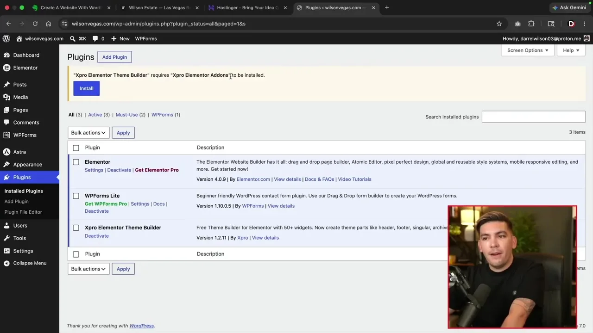Image resolution: width=593 pixels, height=333 pixels.
Task: View details for WPForms Lite
Action: point(281,206)
